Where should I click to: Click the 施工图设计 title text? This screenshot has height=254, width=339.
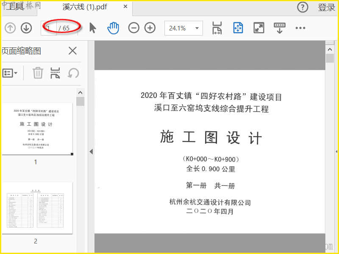pos(211,137)
